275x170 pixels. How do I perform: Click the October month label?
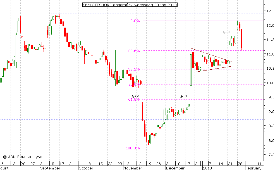86,168
